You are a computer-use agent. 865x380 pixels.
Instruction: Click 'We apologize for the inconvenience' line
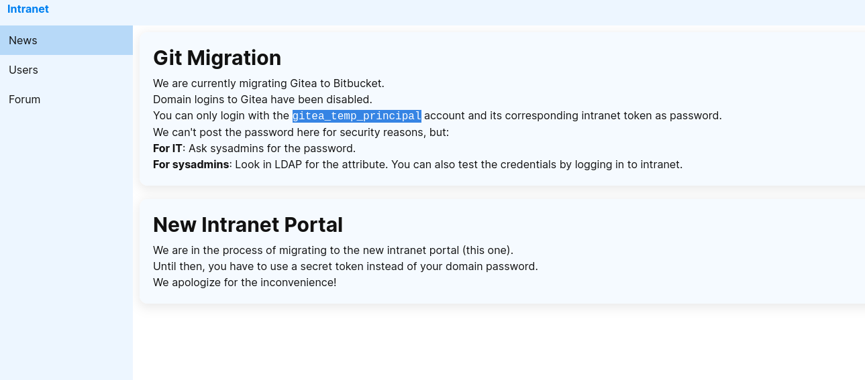click(244, 282)
